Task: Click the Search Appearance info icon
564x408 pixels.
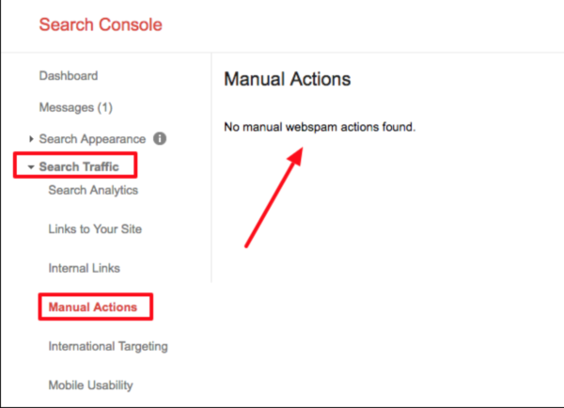Action: (x=160, y=138)
